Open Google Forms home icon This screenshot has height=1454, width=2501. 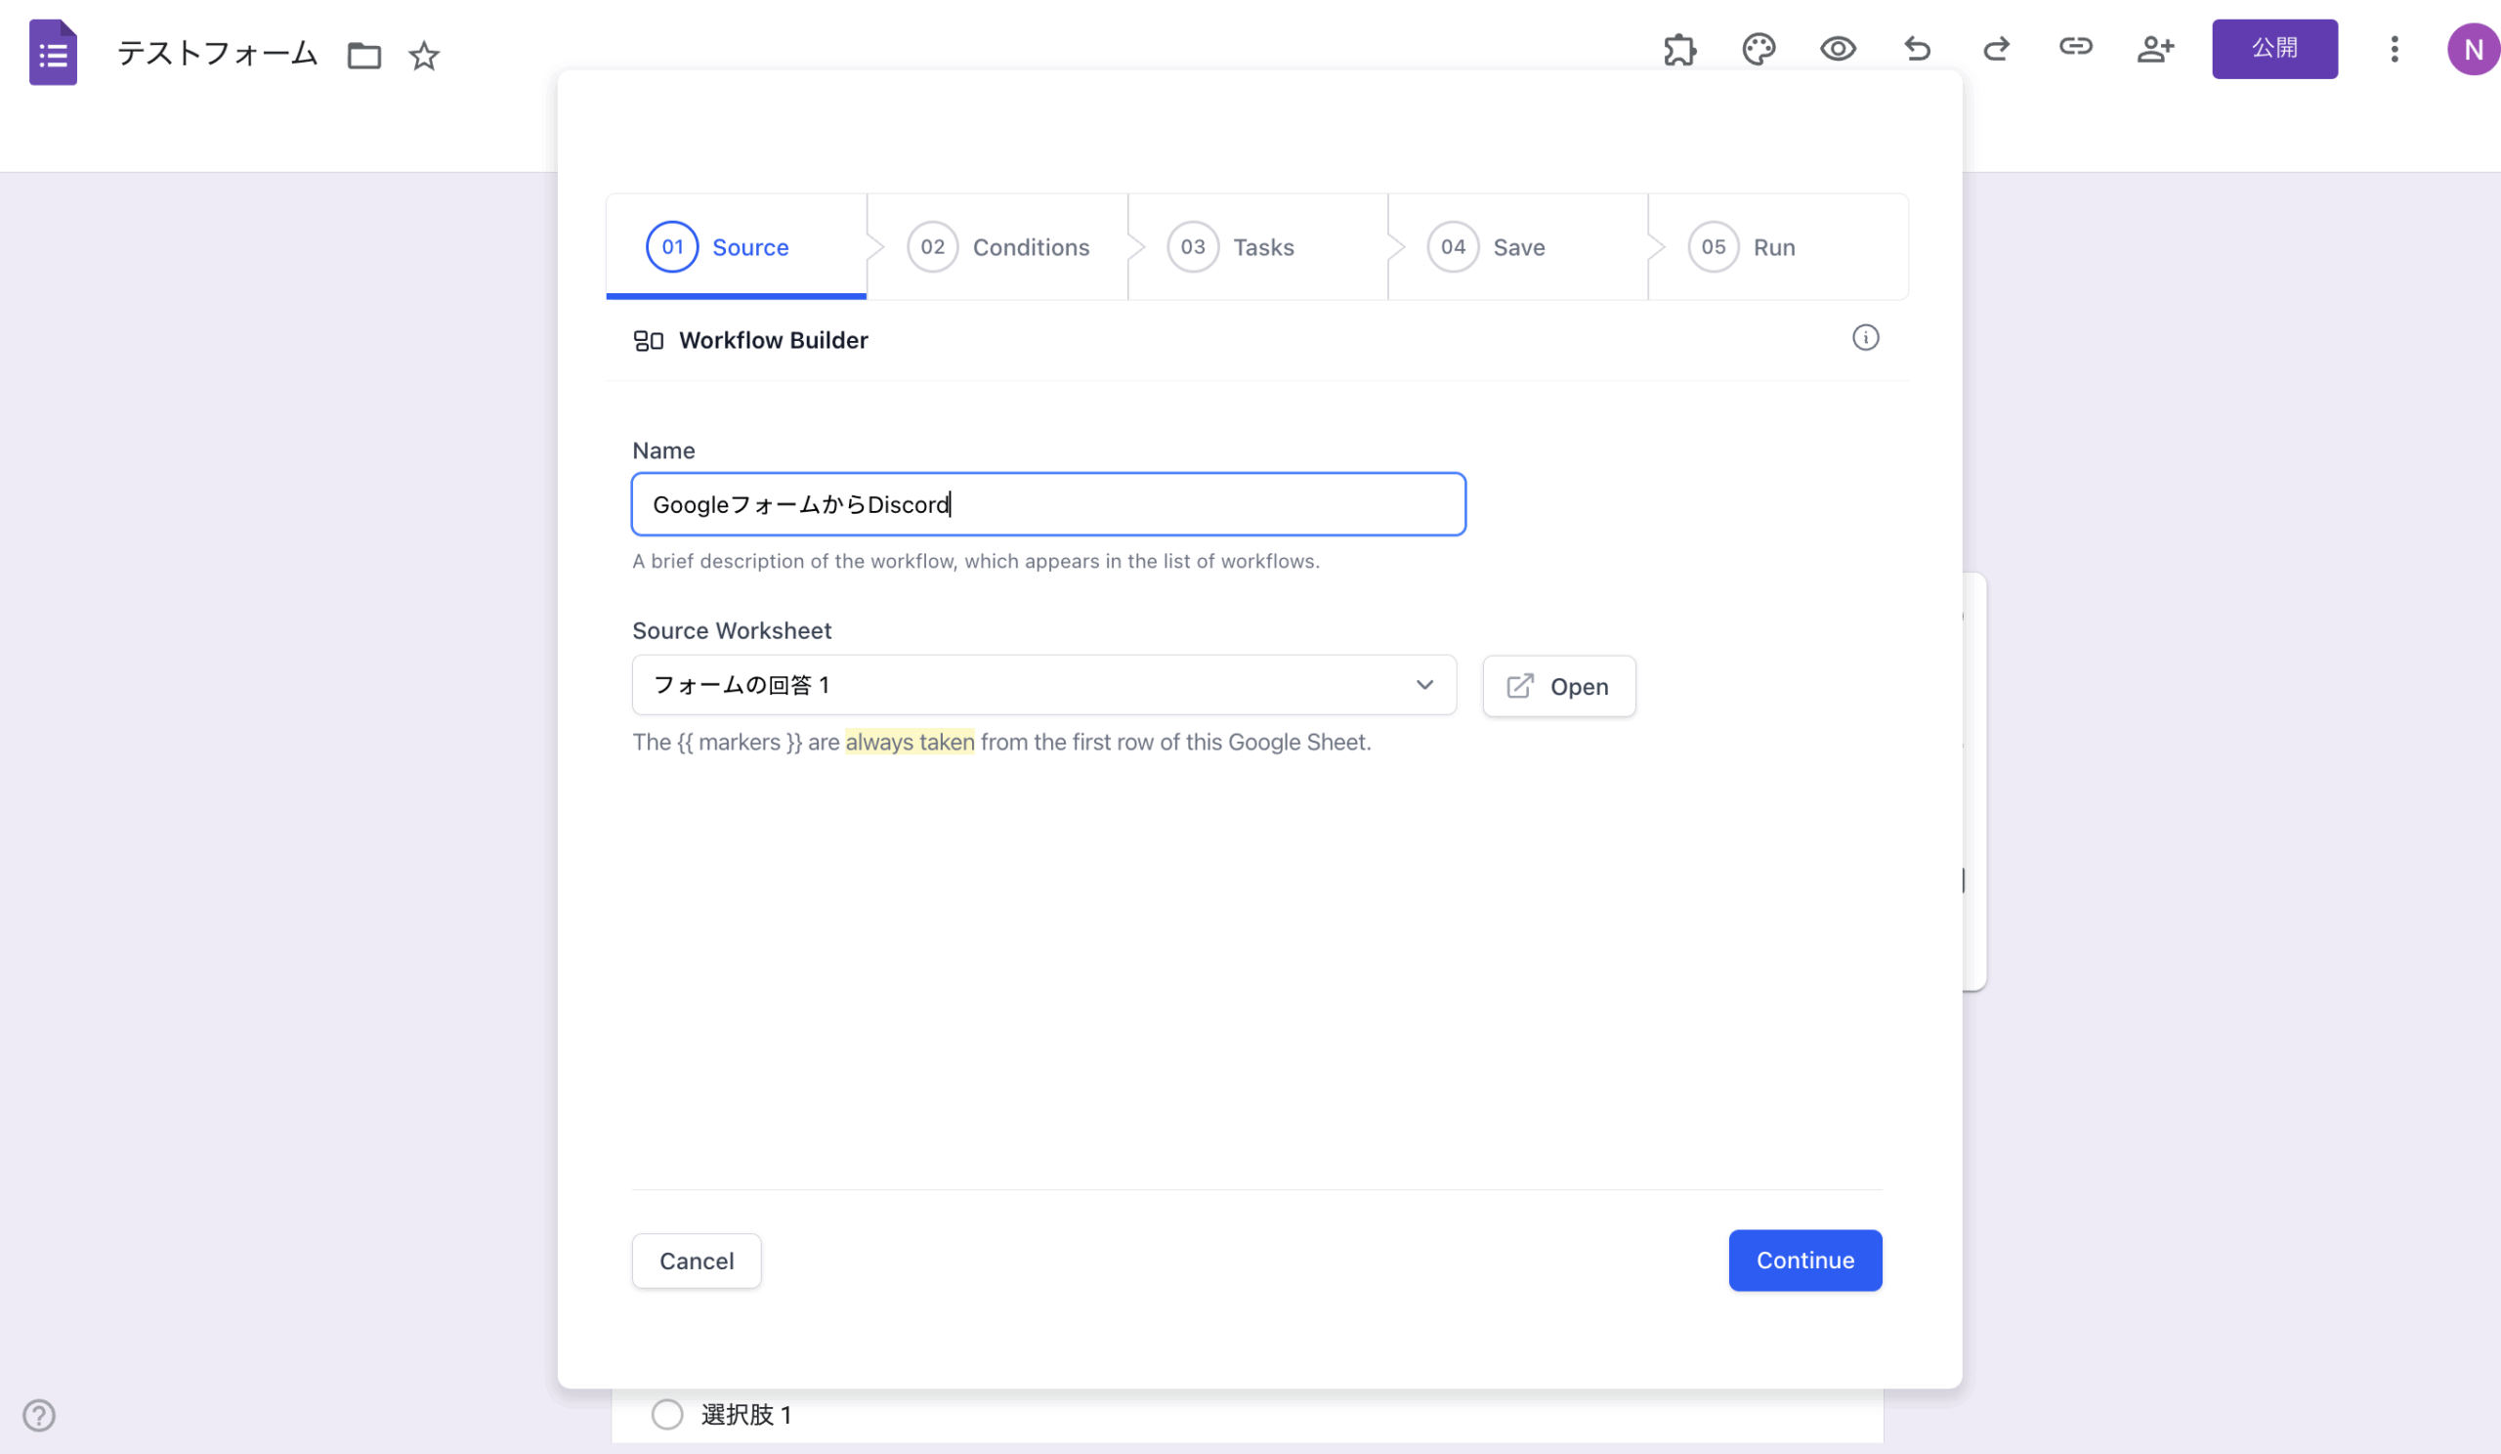point(53,53)
